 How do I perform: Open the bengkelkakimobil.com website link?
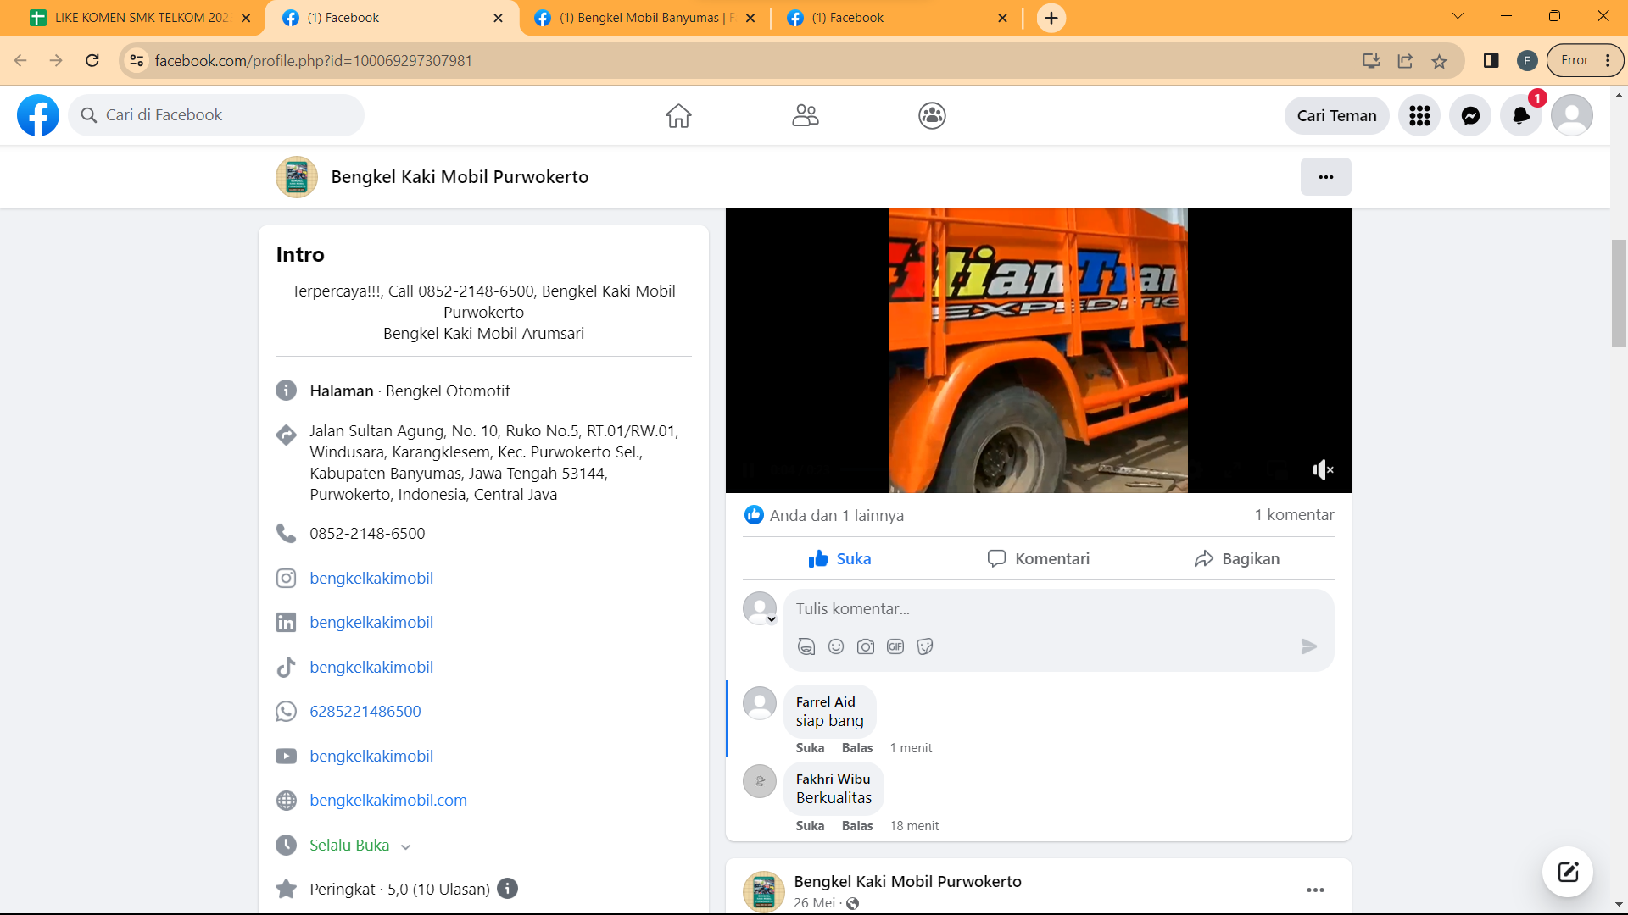click(x=388, y=801)
